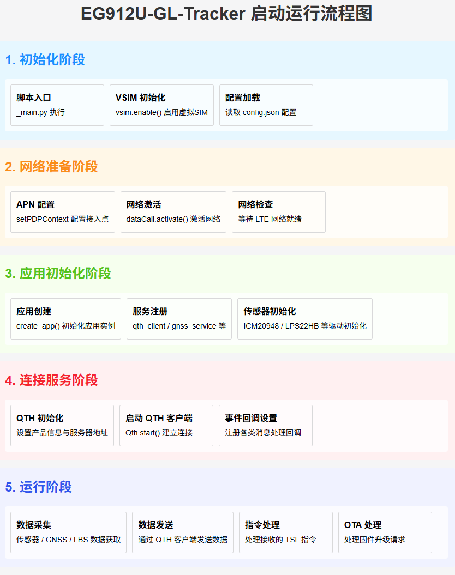This screenshot has height=575, width=455.
Task: Open the 指令处理 card
Action: tap(285, 532)
